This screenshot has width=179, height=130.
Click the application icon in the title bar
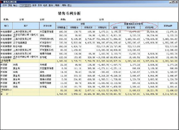(x=1, y=2)
